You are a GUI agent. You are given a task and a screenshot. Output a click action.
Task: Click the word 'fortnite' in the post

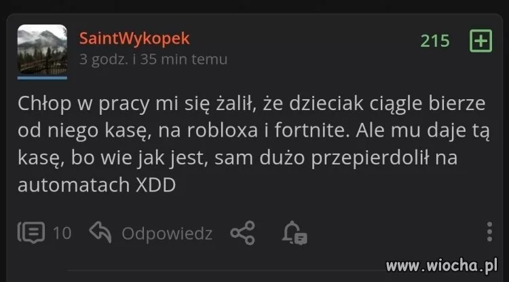coord(309,130)
